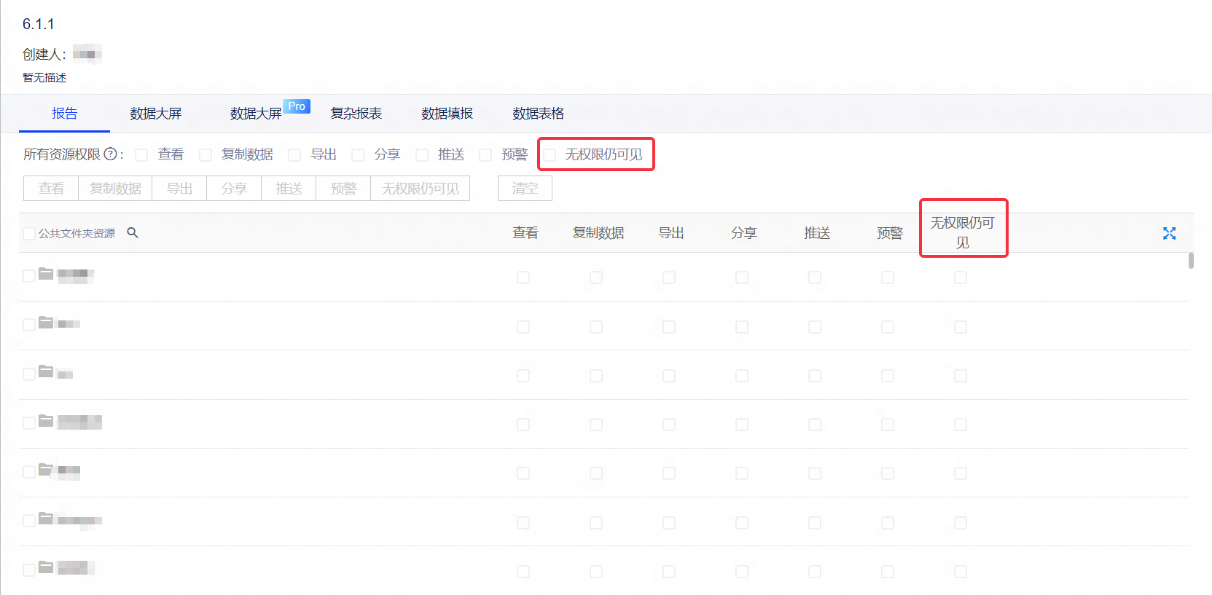Toggle 导出 checkbox for the first folder row

668,277
